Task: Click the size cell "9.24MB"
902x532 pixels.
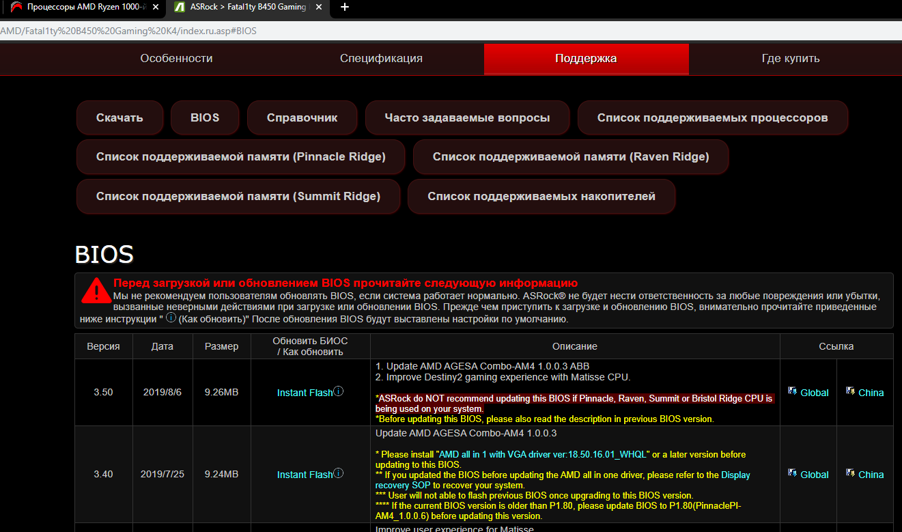Action: click(222, 475)
